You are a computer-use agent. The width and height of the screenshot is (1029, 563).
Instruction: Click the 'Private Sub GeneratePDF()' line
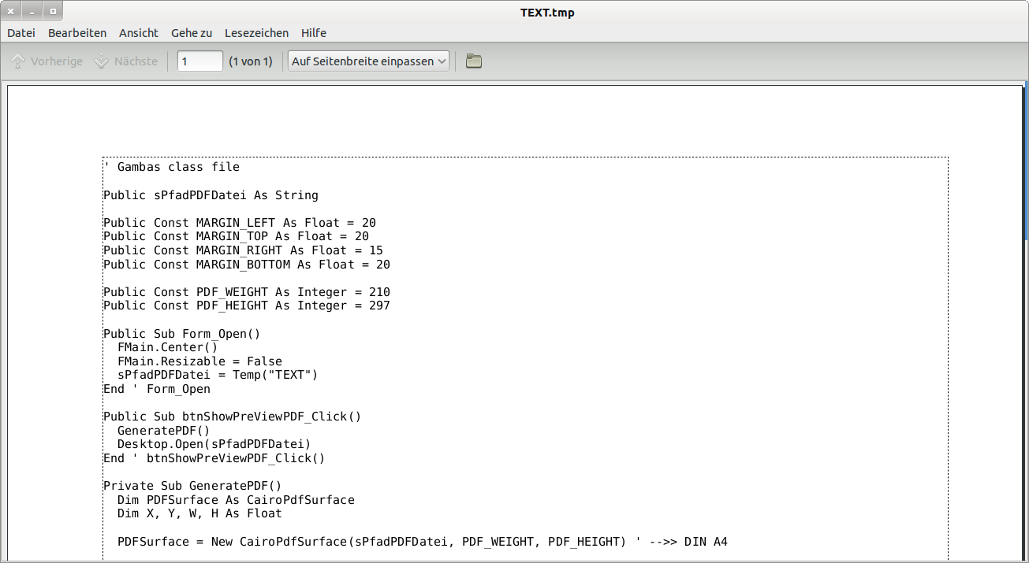192,486
